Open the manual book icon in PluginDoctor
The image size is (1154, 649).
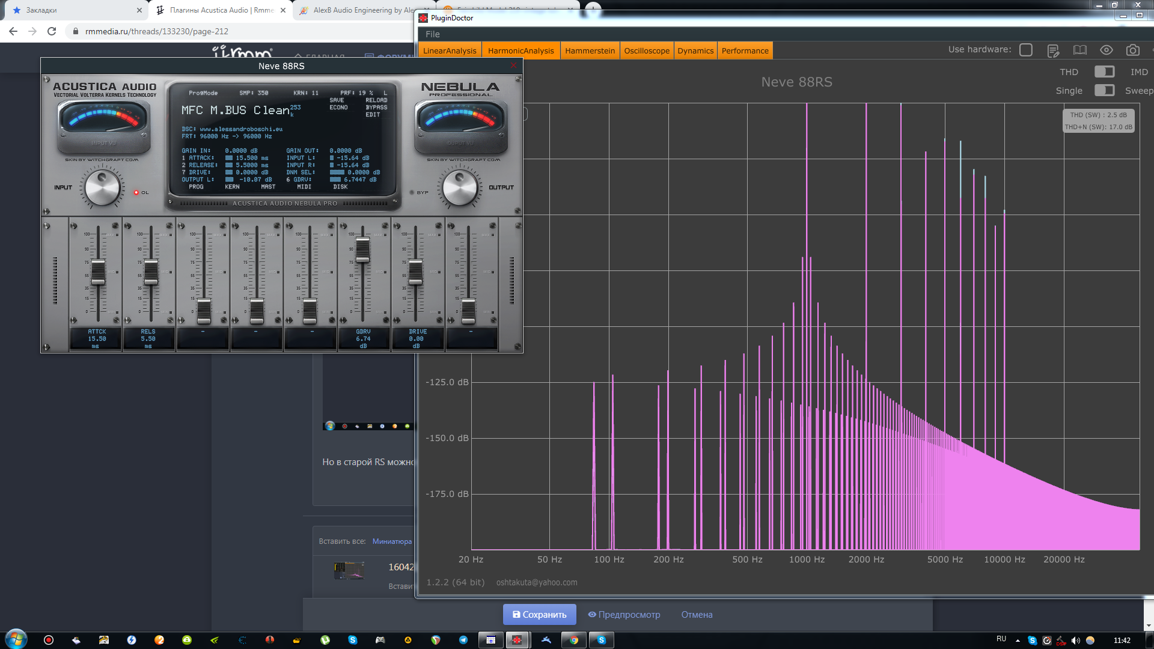(x=1080, y=50)
